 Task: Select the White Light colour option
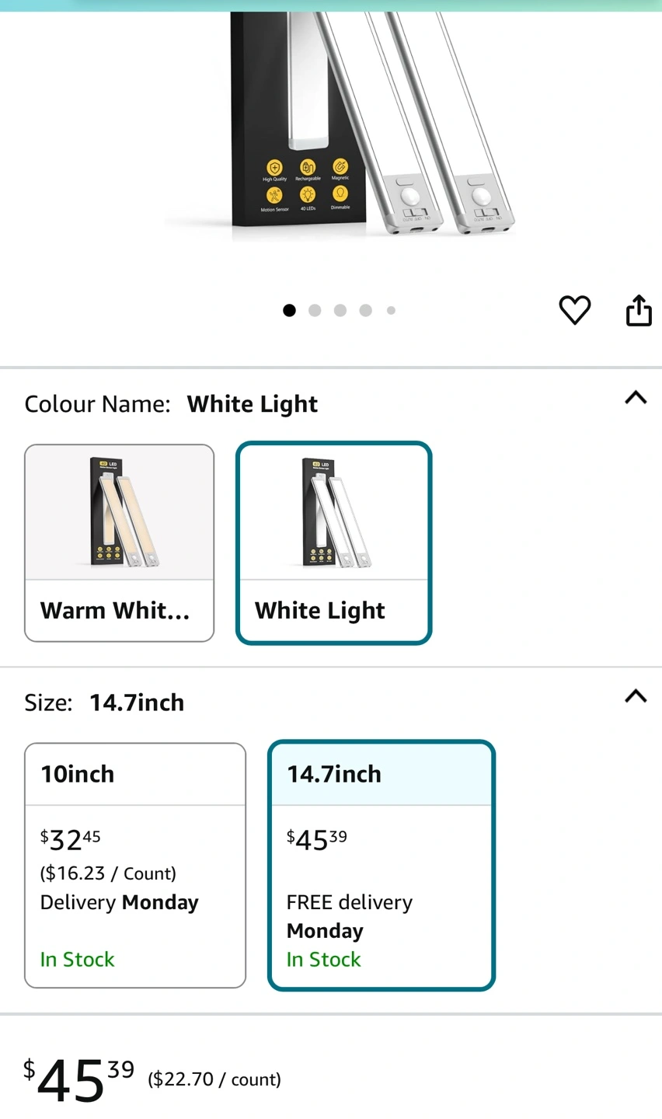coord(333,542)
